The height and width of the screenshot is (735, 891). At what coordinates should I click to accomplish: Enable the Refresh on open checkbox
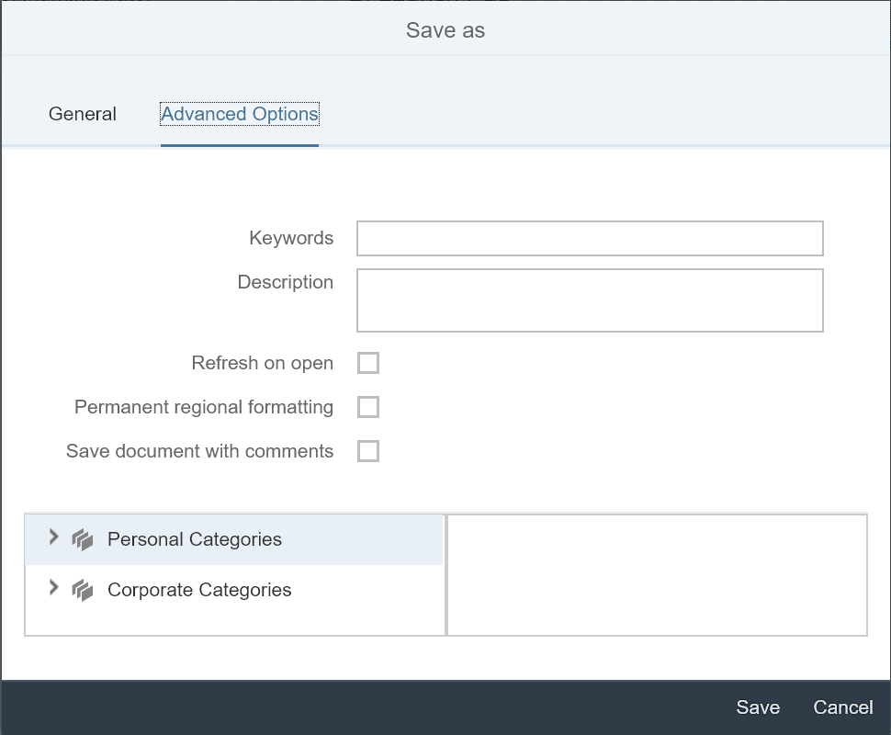pyautogui.click(x=368, y=363)
